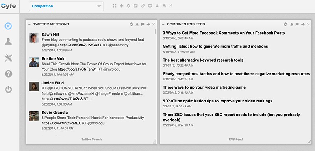Viewport: 315px width, 151px height.
Task: Open Janice Wald's profile name
Action: [53, 83]
